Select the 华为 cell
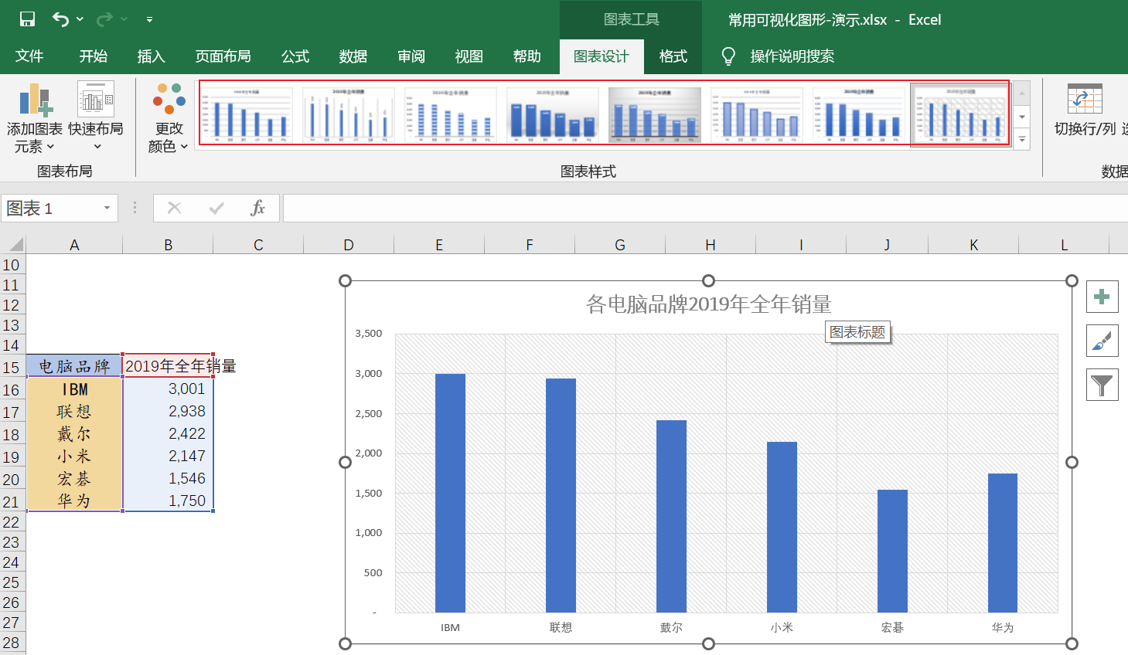Screen dimensions: 1128x655 [x=74, y=501]
